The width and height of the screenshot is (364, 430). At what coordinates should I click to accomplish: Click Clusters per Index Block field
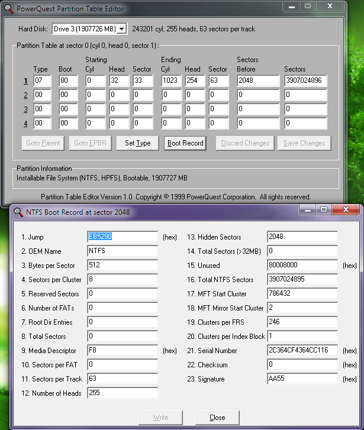coord(302,336)
